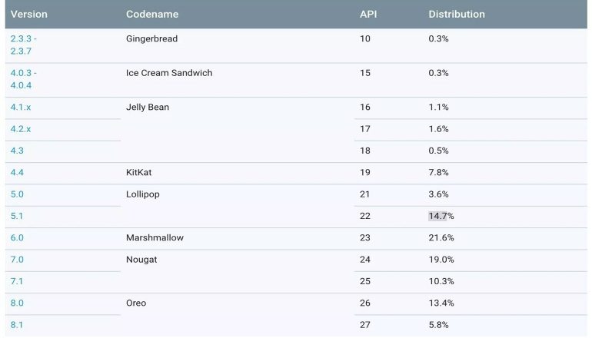Select the 4.4 KitKat version link
This screenshot has height=338, width=592.
(x=18, y=173)
